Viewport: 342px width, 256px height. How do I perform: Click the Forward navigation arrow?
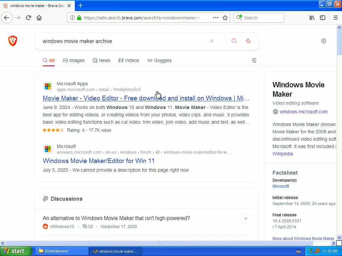click(x=18, y=18)
